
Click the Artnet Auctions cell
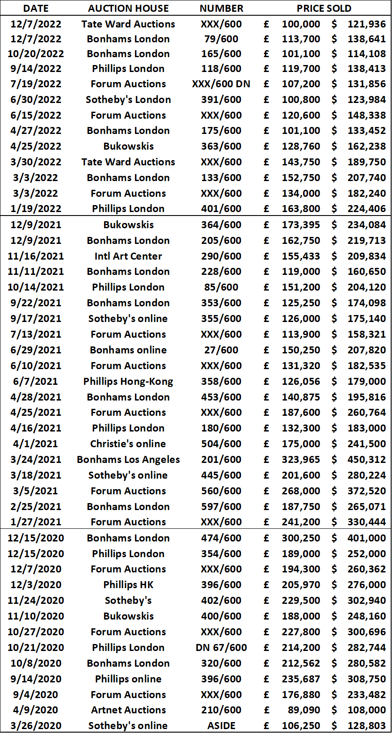tap(128, 710)
